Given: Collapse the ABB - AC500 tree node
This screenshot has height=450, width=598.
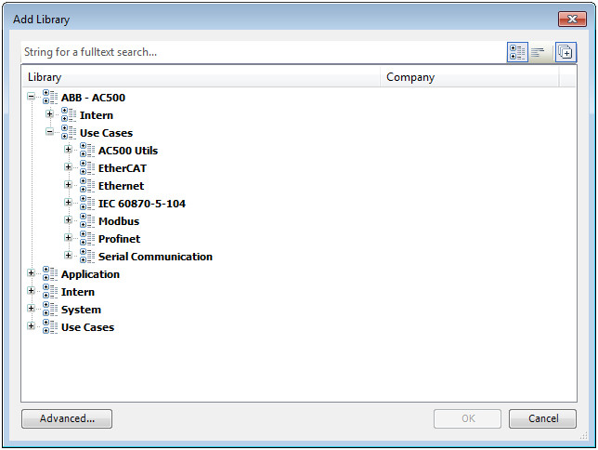Looking at the screenshot, I should (x=32, y=98).
